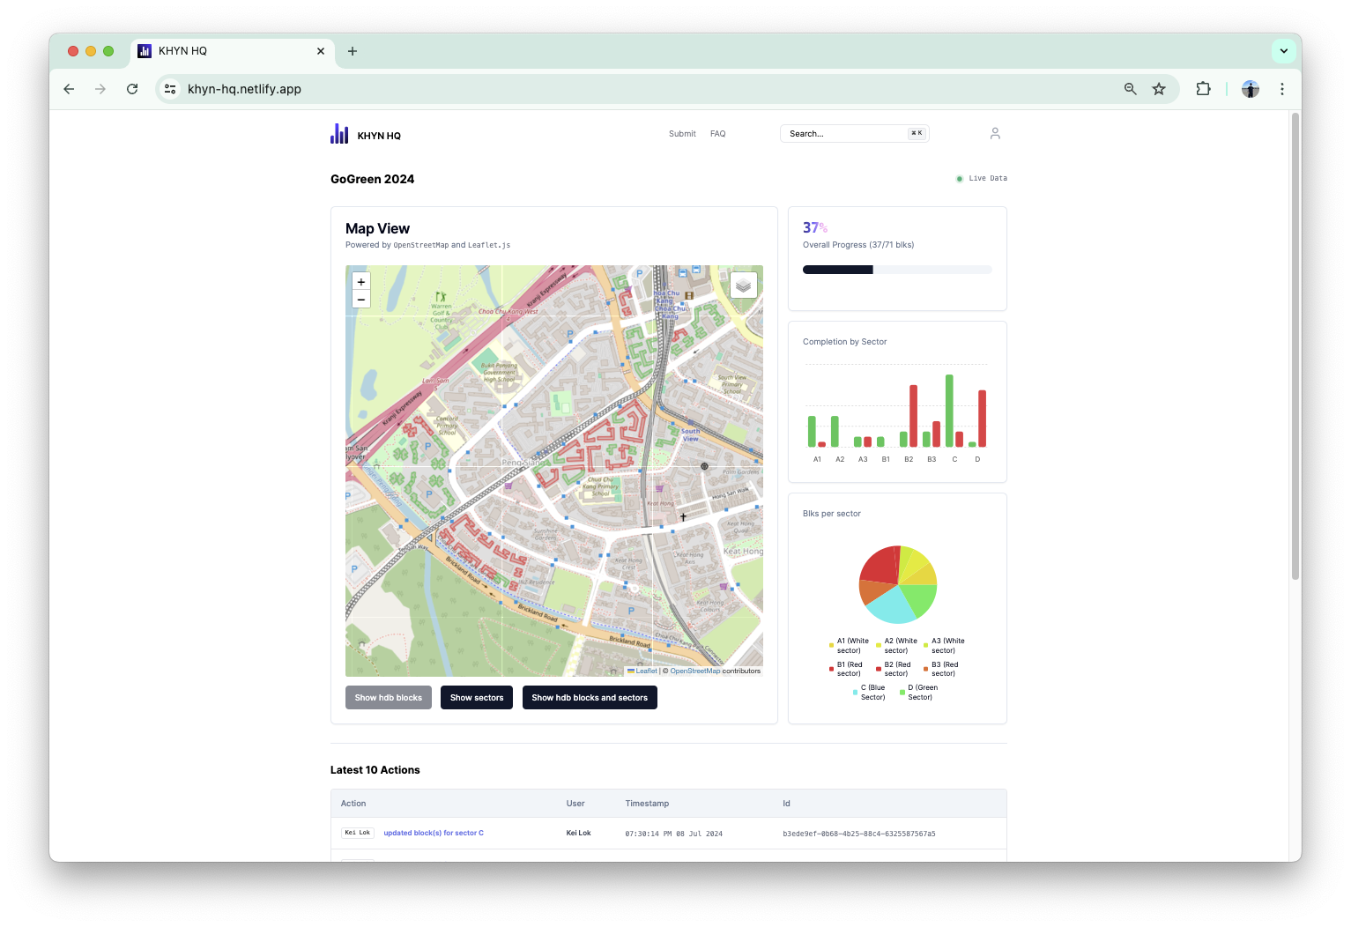
Task: Focus the Search field
Action: (854, 134)
